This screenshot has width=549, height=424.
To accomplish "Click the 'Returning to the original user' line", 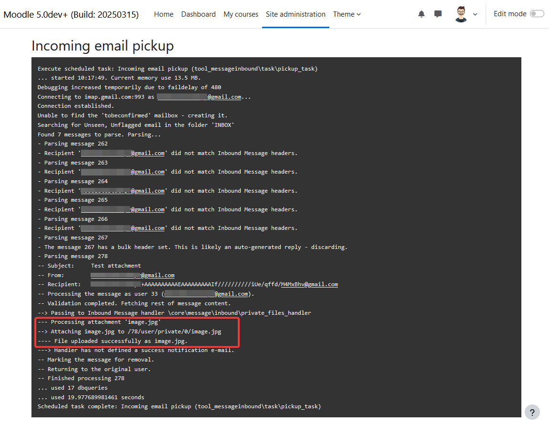I will [94, 369].
